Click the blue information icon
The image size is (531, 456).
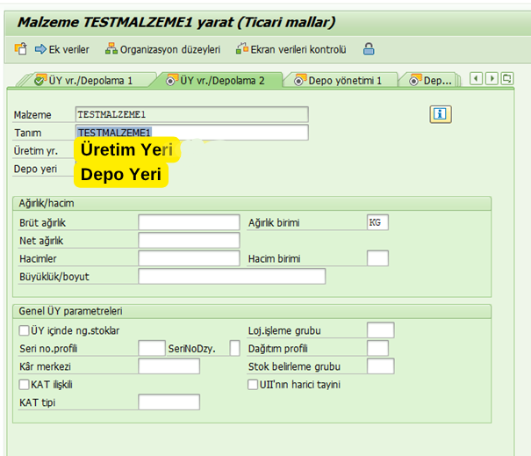point(440,114)
